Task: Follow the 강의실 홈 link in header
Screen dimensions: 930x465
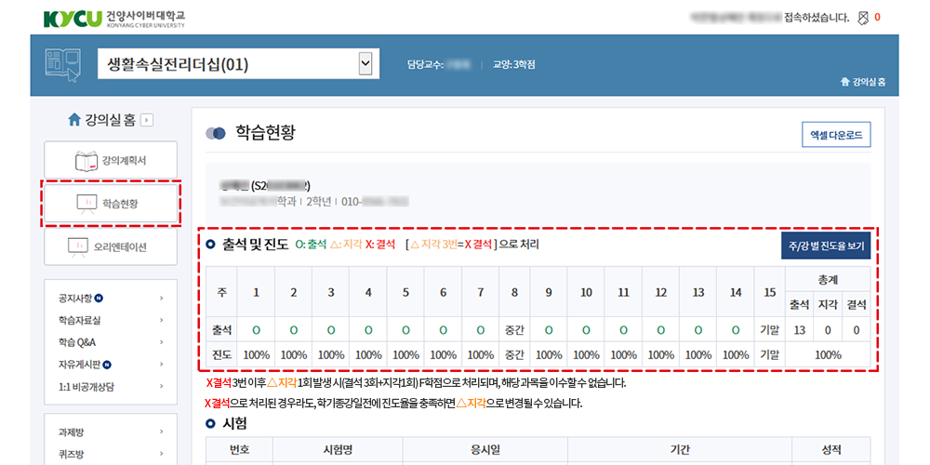Action: tap(862, 82)
